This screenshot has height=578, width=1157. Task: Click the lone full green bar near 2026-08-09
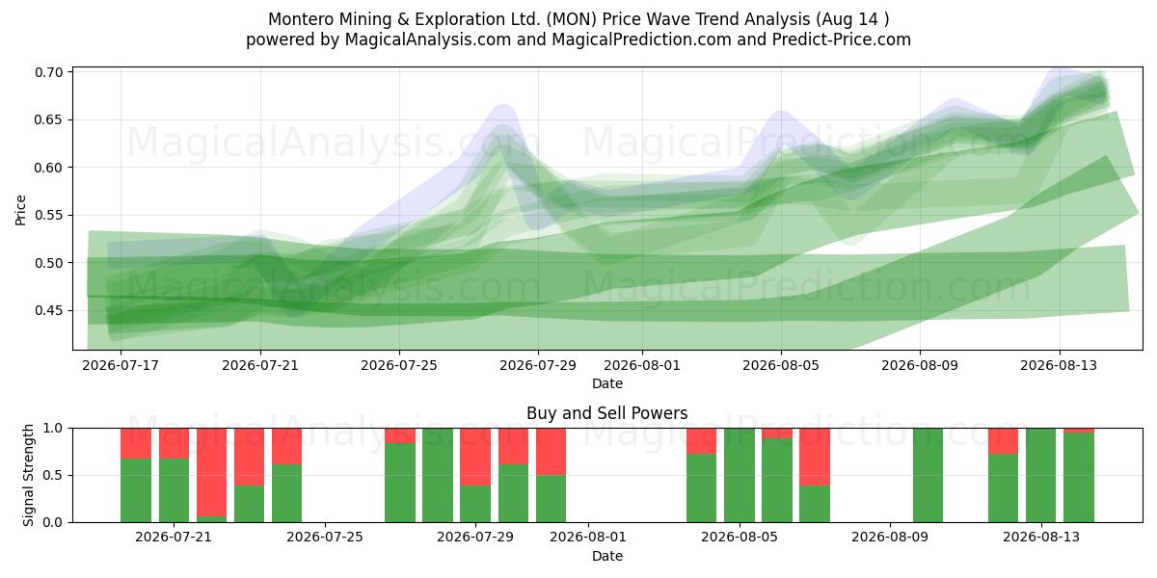pyautogui.click(x=928, y=475)
